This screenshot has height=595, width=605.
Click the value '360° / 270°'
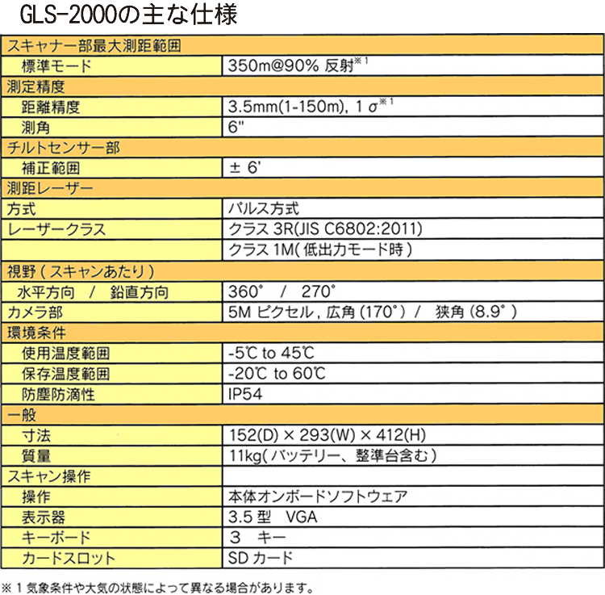point(282,291)
